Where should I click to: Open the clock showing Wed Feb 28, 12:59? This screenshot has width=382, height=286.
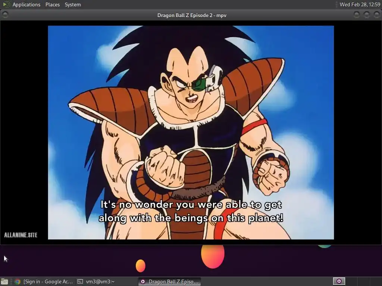(x=360, y=4)
